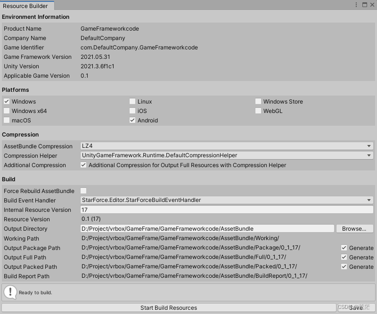The image size is (377, 314).
Task: Open the panel options menu
Action: (x=357, y=4)
